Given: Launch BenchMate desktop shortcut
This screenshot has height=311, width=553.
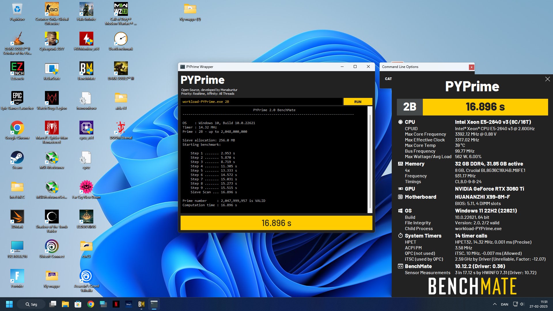Looking at the screenshot, I should (x=86, y=71).
